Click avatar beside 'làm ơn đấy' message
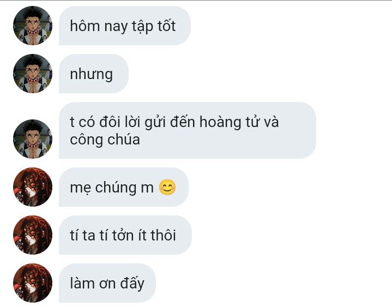This screenshot has width=392, height=307. 33,283
